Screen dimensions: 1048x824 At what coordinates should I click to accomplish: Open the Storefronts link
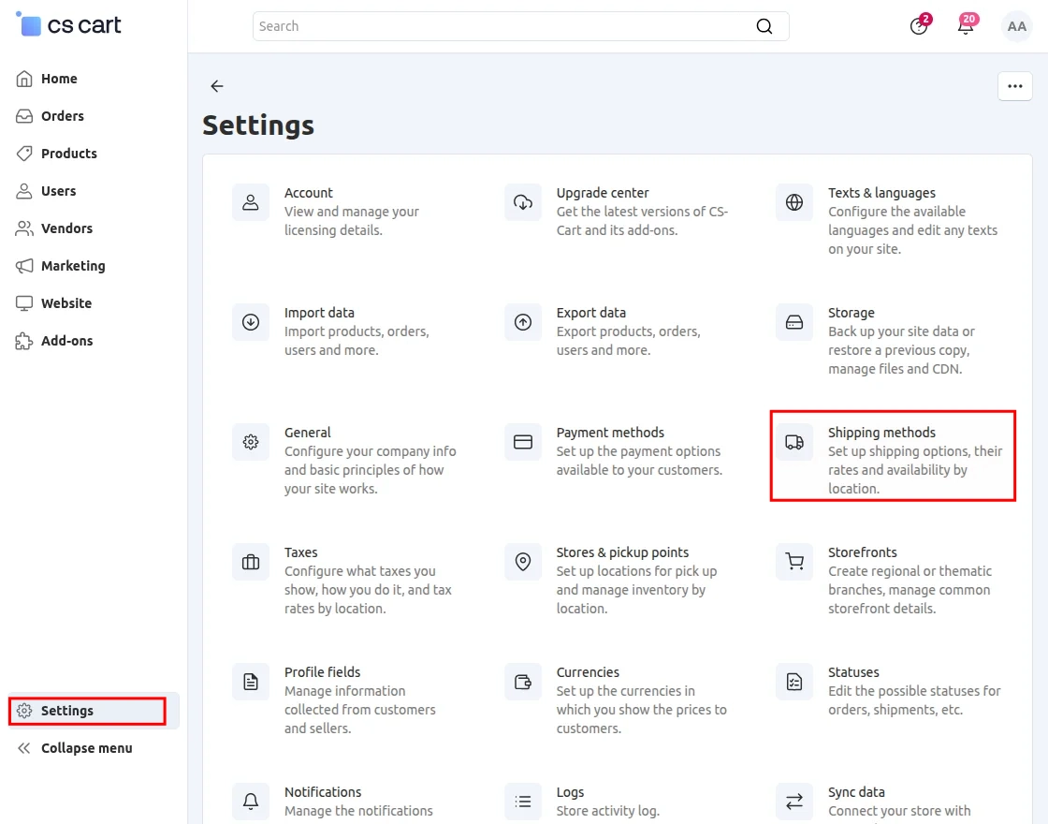(x=862, y=552)
